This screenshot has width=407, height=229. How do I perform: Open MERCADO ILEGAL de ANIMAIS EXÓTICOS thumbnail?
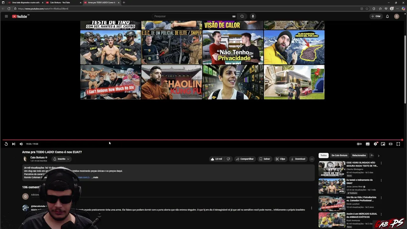click(332, 220)
